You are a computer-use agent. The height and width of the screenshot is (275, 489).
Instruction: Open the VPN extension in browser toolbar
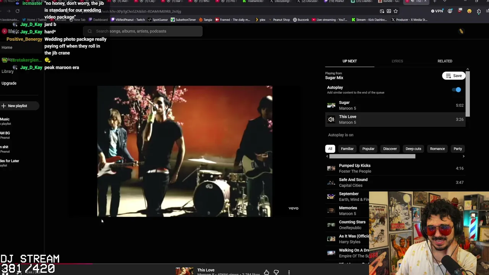pyautogui.click(x=437, y=11)
